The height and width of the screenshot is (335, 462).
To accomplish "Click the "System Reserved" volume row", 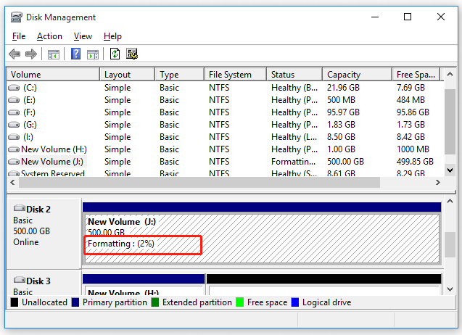I will point(224,173).
